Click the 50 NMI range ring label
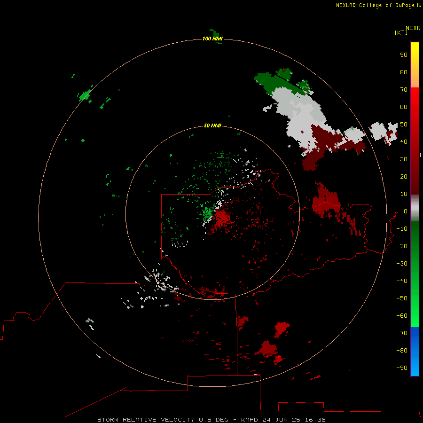The image size is (423, 423). (x=212, y=125)
